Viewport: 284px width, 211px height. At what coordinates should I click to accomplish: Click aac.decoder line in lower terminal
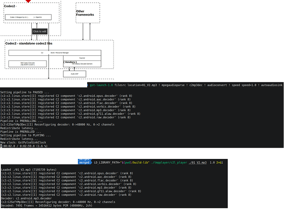(66, 177)
